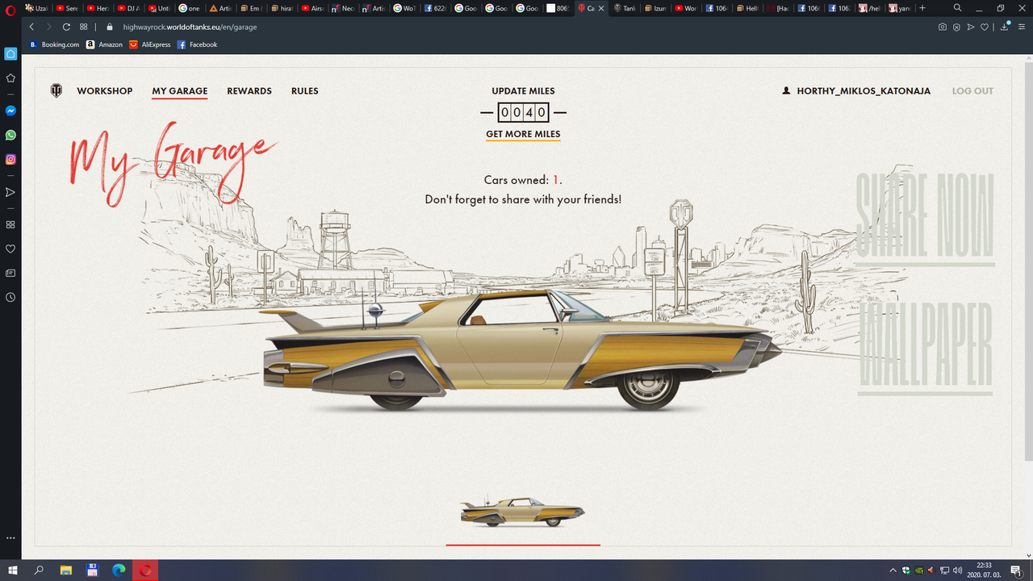The height and width of the screenshot is (581, 1033).
Task: Bookmark page with heart icon in address bar
Action: [985, 27]
